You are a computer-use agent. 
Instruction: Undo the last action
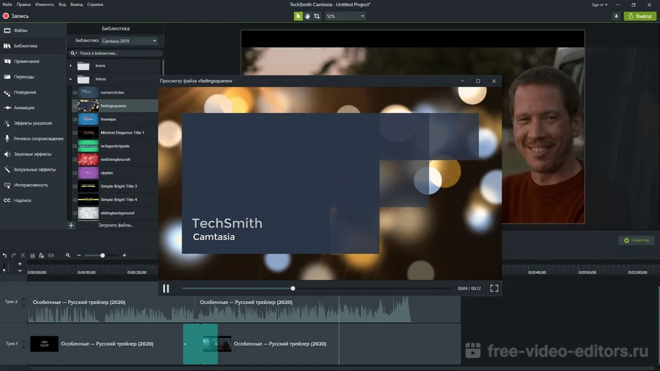pos(4,256)
